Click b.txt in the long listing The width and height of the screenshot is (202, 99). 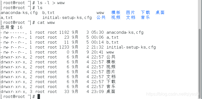coord(112,42)
